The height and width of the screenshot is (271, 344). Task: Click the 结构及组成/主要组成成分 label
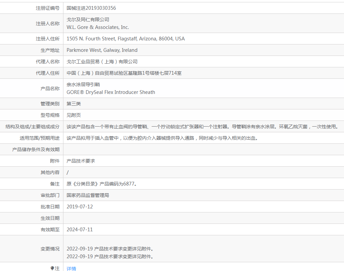tap(32, 127)
